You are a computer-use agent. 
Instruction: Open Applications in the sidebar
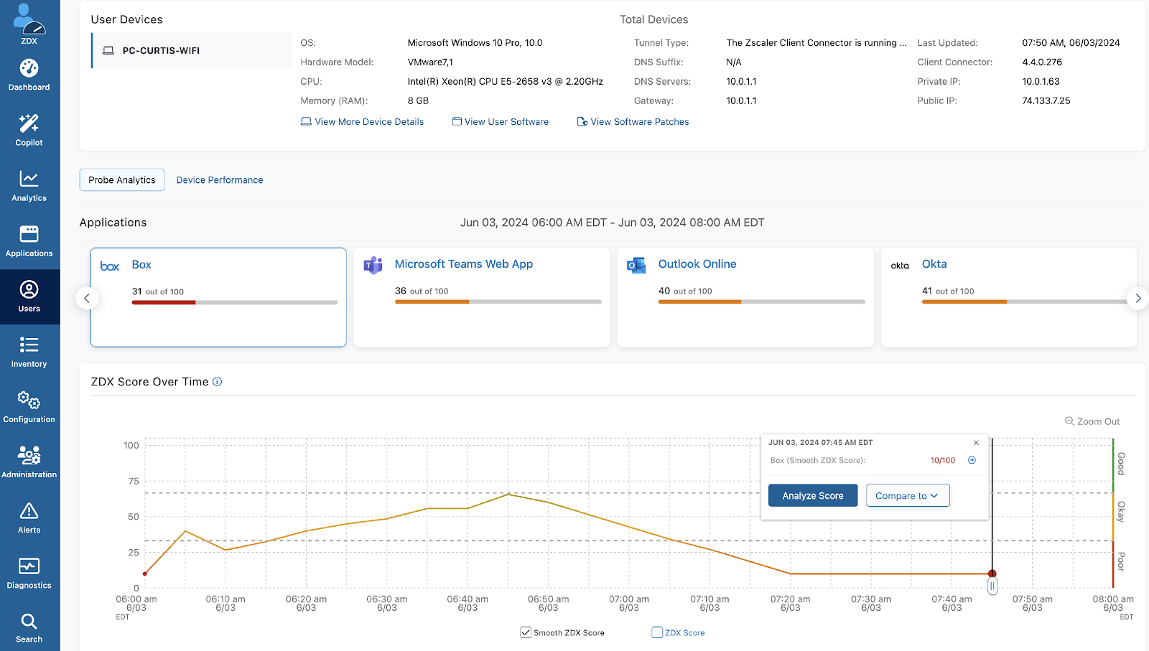(x=29, y=241)
